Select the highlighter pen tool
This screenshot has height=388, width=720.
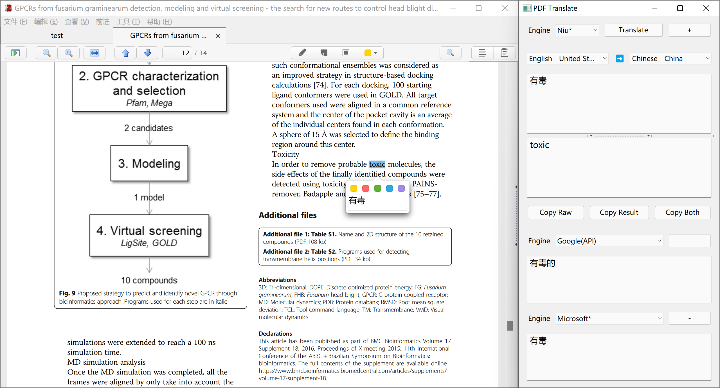click(302, 53)
